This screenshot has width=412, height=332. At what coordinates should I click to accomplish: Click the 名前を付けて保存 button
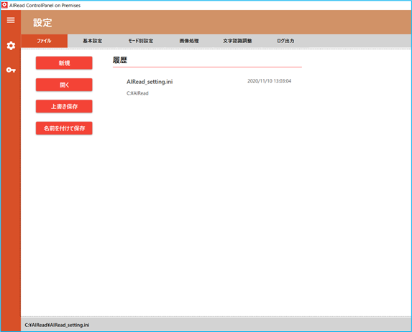coord(64,128)
